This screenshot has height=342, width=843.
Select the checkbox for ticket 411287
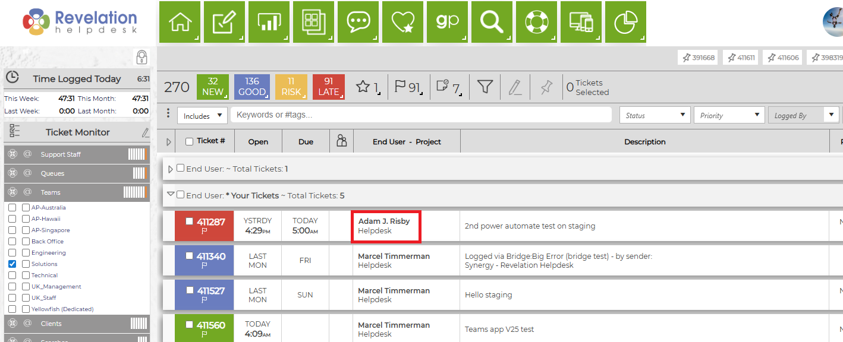(189, 221)
